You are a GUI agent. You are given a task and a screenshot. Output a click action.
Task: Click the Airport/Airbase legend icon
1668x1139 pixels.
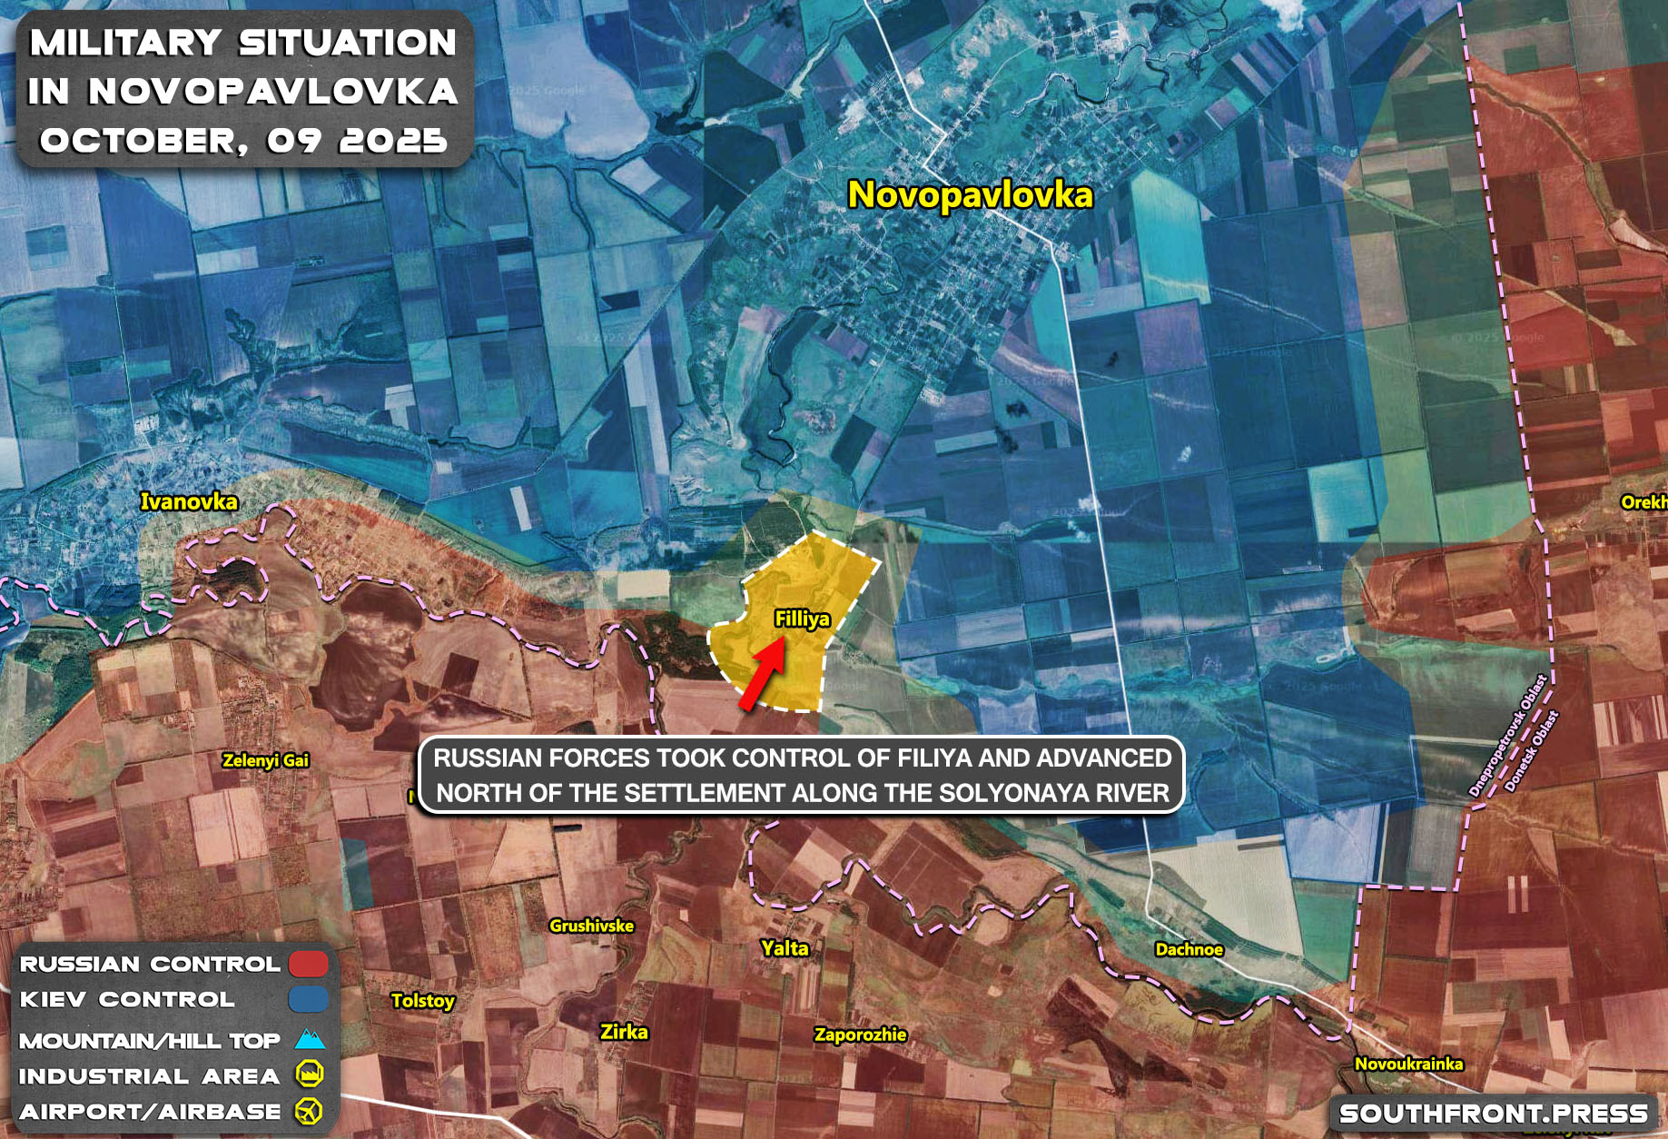tap(310, 1111)
